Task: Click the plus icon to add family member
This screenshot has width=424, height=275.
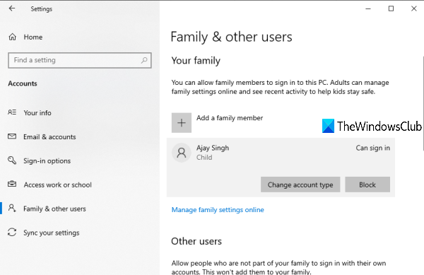Action: (x=182, y=123)
